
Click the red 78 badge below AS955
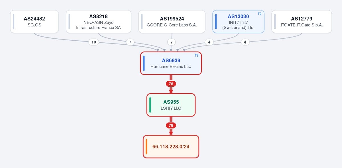(x=171, y=125)
